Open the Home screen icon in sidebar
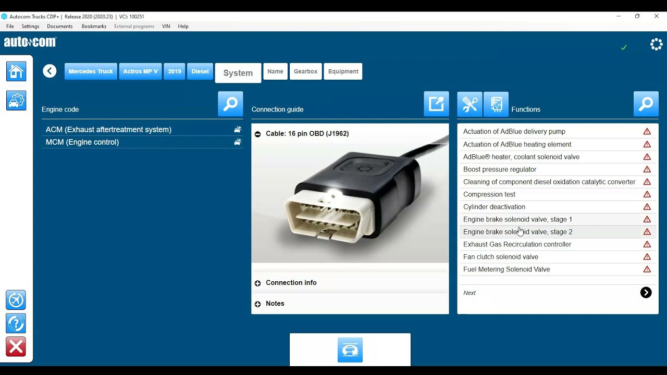Viewport: 667px width, 375px height. pyautogui.click(x=16, y=71)
